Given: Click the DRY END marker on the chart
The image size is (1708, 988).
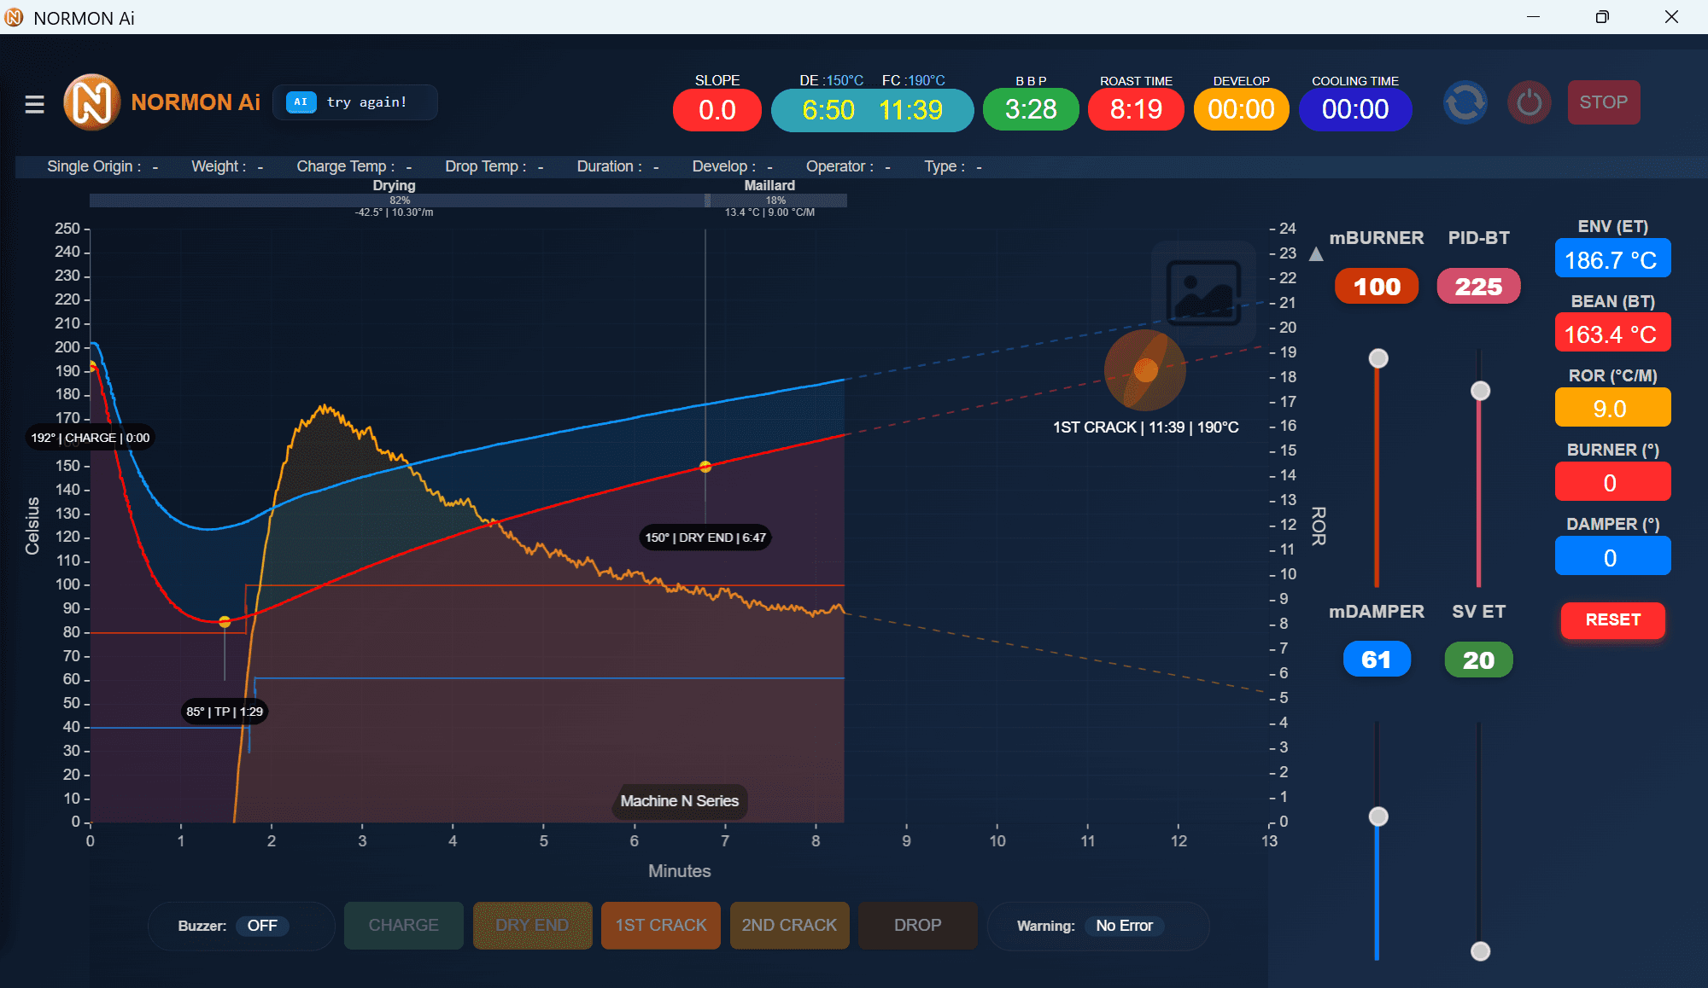Looking at the screenshot, I should (705, 467).
